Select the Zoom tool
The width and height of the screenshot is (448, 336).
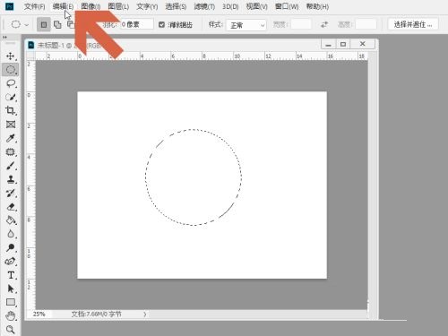(11, 329)
